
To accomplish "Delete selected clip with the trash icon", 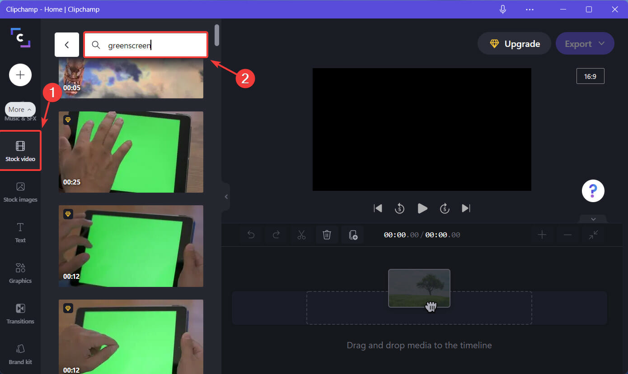I will (327, 235).
